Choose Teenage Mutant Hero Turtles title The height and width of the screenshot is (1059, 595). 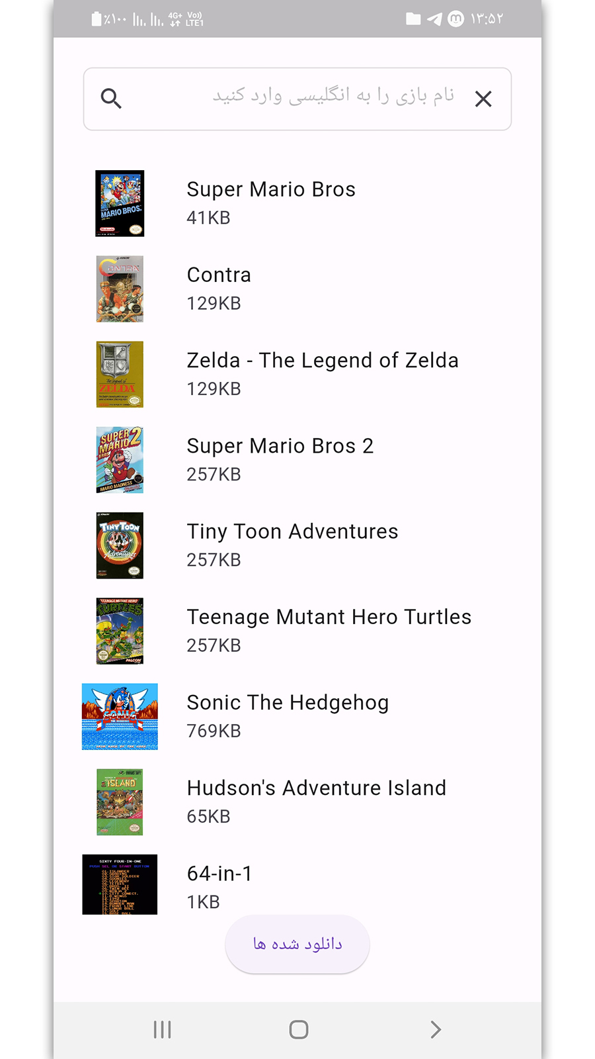[329, 617]
